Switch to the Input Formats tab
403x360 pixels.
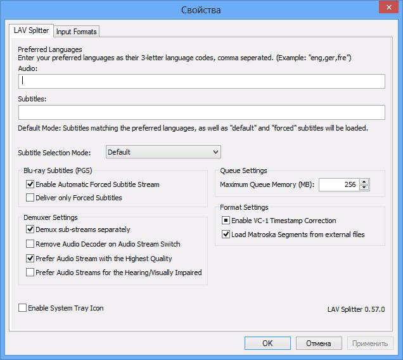[76, 32]
